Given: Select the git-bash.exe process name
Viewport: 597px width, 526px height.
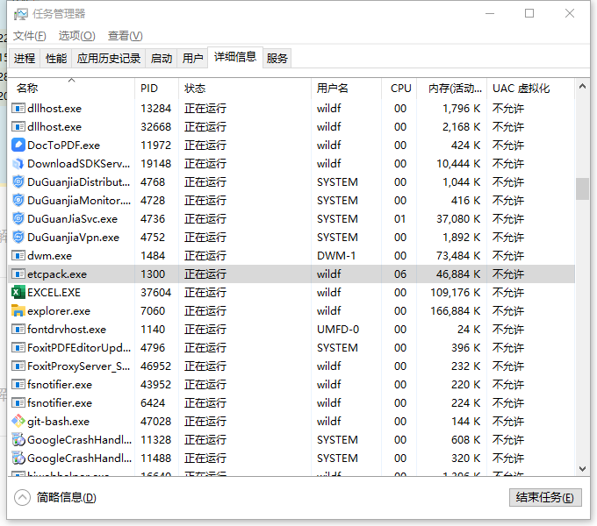Looking at the screenshot, I should tap(58, 421).
